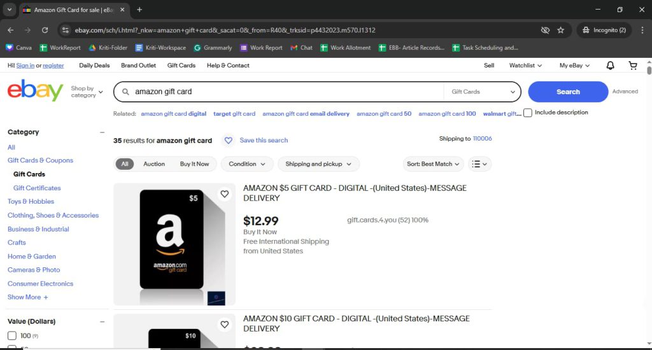The width and height of the screenshot is (652, 350).
Task: Click the Save this search link
Action: (x=264, y=141)
